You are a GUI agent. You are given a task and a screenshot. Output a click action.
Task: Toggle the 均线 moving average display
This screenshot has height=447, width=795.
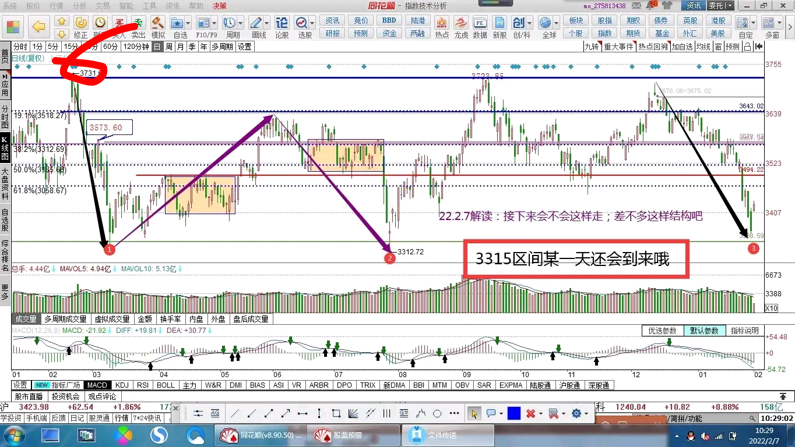pyautogui.click(x=703, y=47)
